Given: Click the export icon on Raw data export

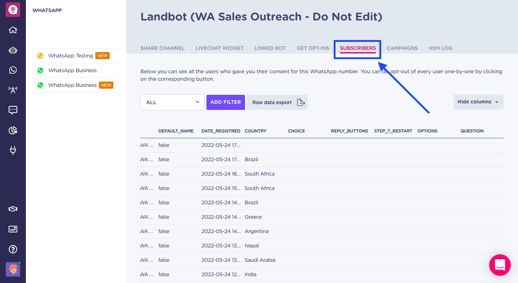Looking at the screenshot, I should point(301,102).
